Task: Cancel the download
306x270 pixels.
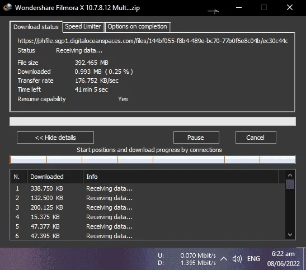Action: point(256,138)
